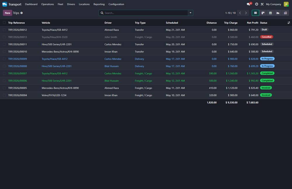Click the $ 9,330.00 total

[x=232, y=102]
